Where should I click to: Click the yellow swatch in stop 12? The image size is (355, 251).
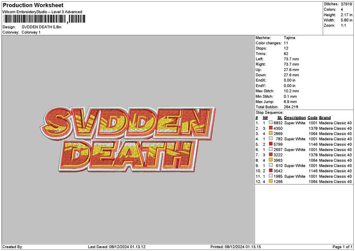click(270, 182)
